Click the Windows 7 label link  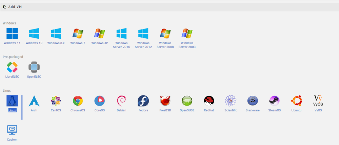coord(78,43)
